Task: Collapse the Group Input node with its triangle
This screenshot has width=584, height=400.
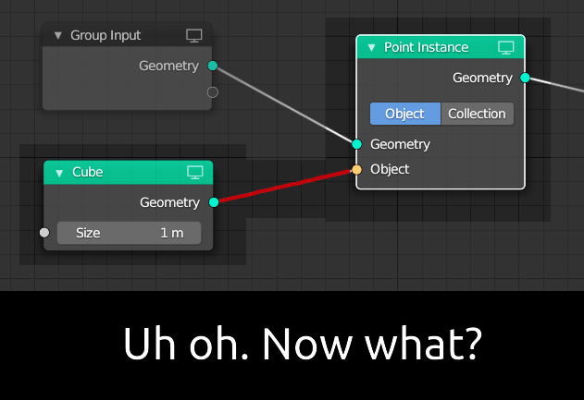Action: click(57, 35)
